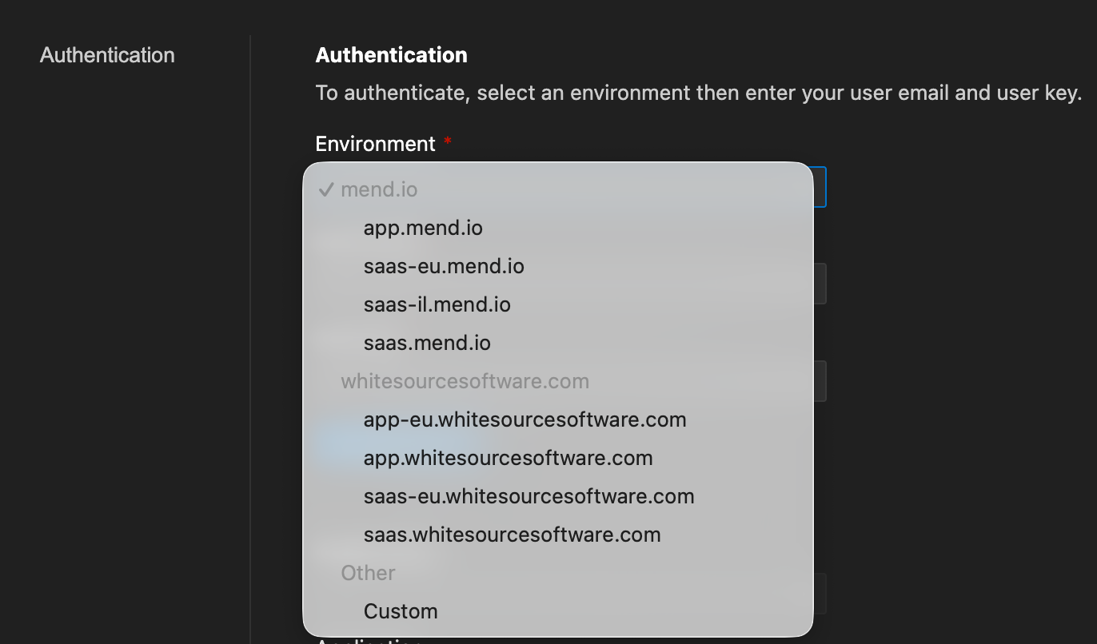Image resolution: width=1097 pixels, height=644 pixels.
Task: Click the mend.io group header text
Action: [x=379, y=190]
